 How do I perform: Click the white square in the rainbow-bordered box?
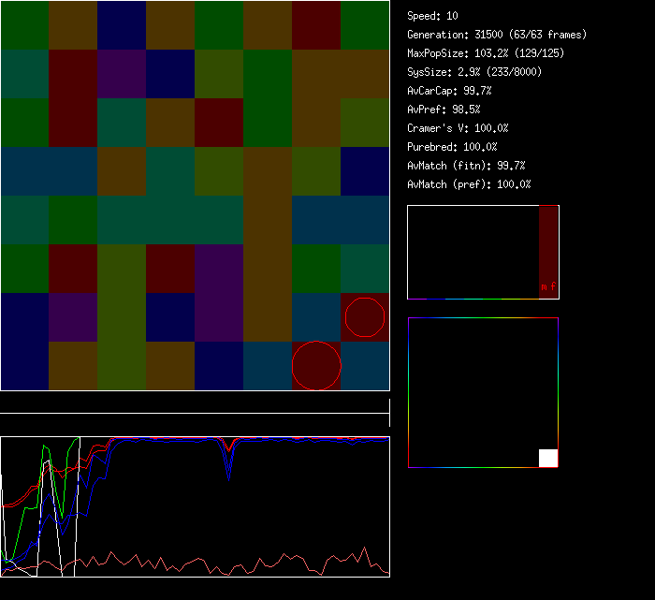click(x=548, y=458)
